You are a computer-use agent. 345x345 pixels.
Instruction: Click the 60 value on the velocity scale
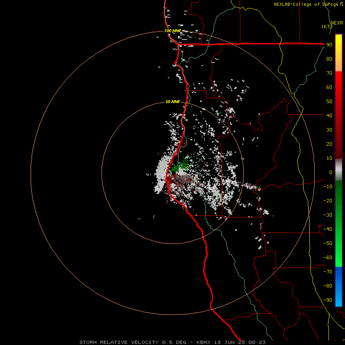329,87
